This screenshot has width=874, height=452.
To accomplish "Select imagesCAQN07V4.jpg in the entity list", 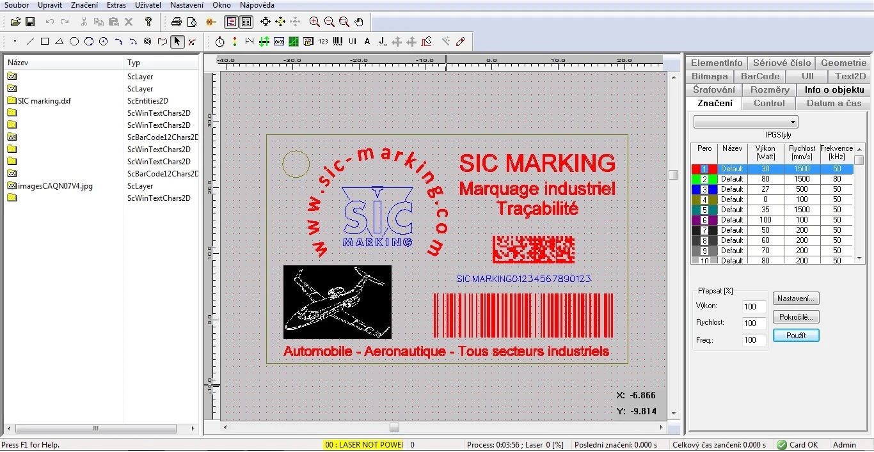I will click(55, 186).
